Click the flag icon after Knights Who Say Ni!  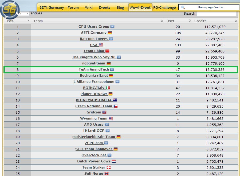click(x=119, y=57)
